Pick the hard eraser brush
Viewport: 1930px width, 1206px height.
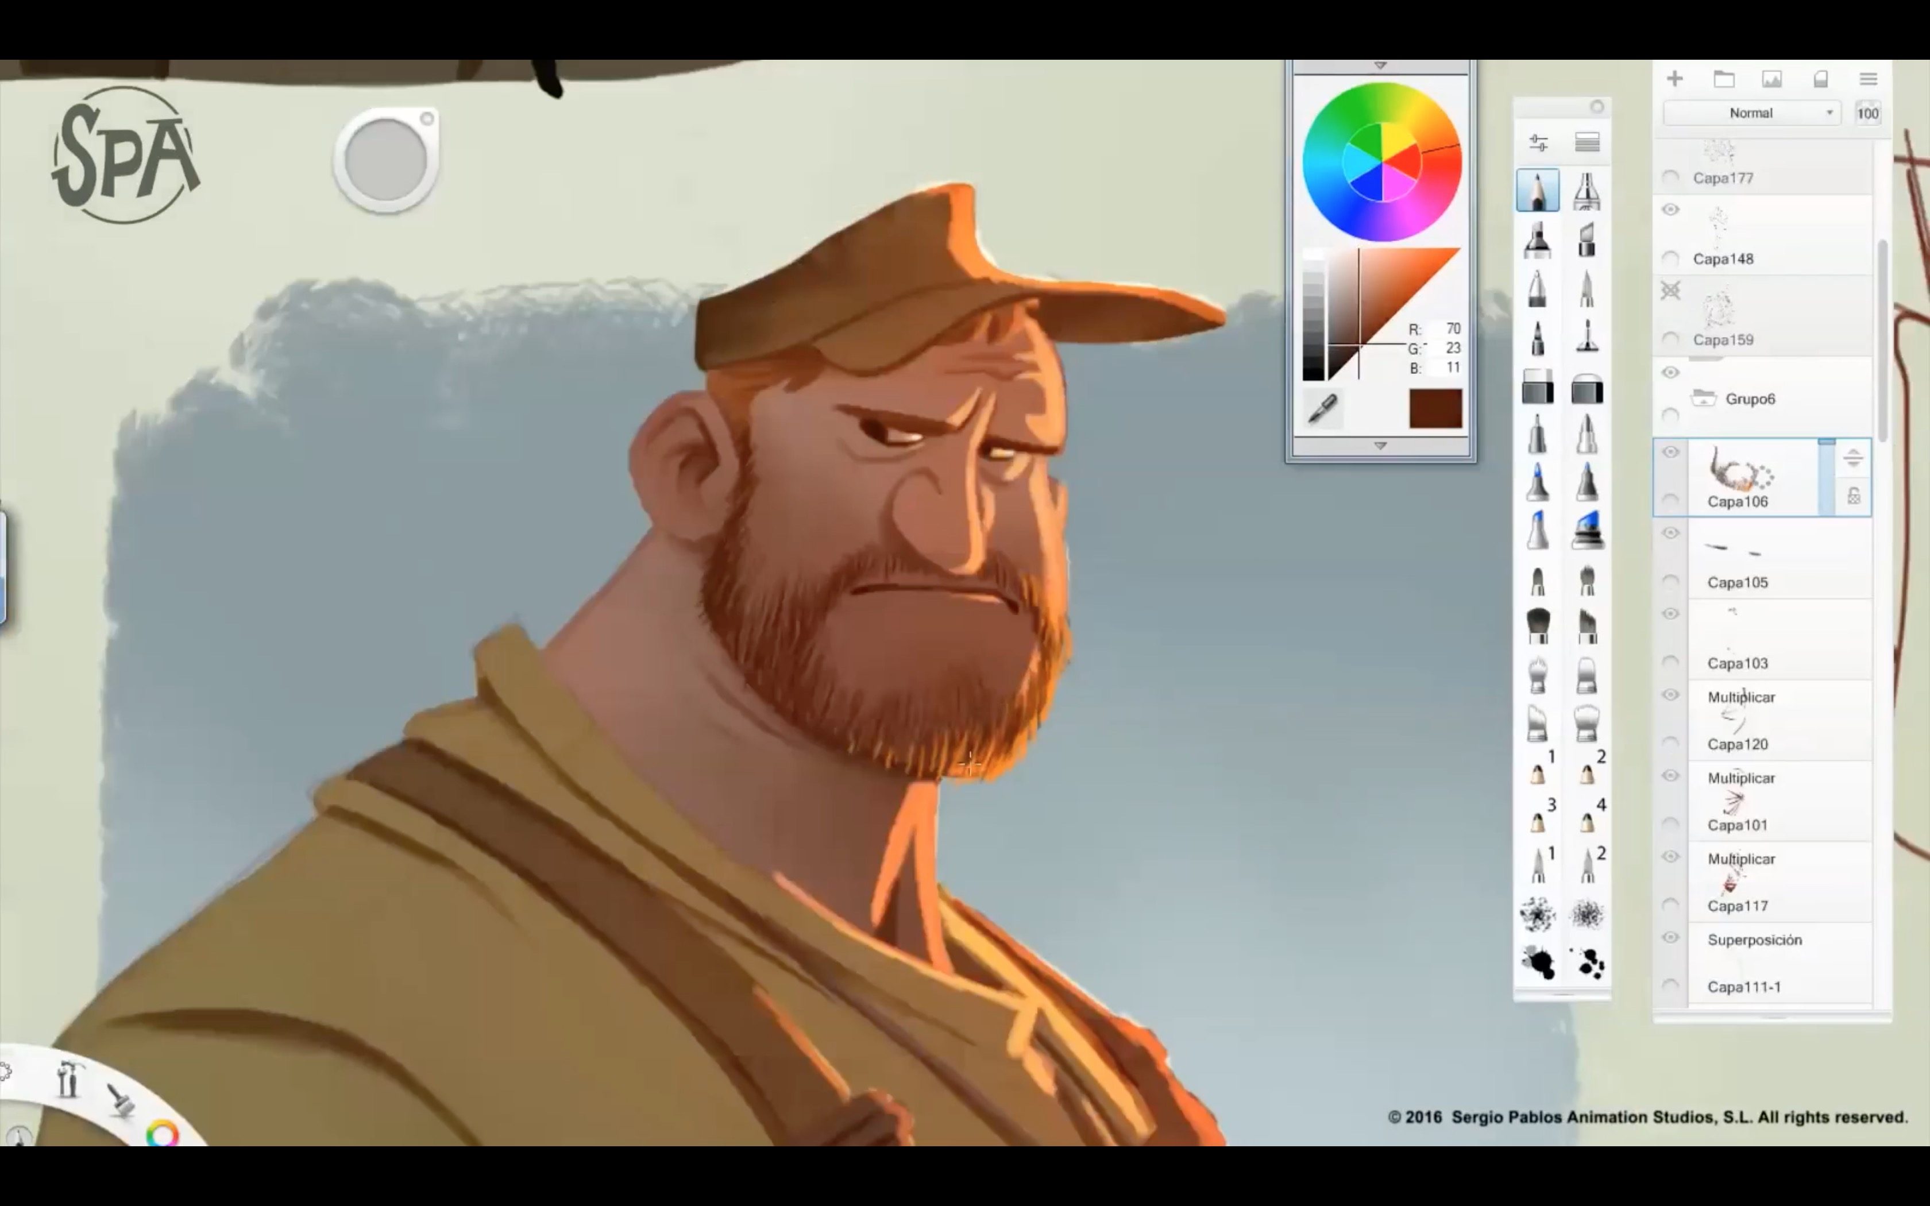pos(1537,388)
